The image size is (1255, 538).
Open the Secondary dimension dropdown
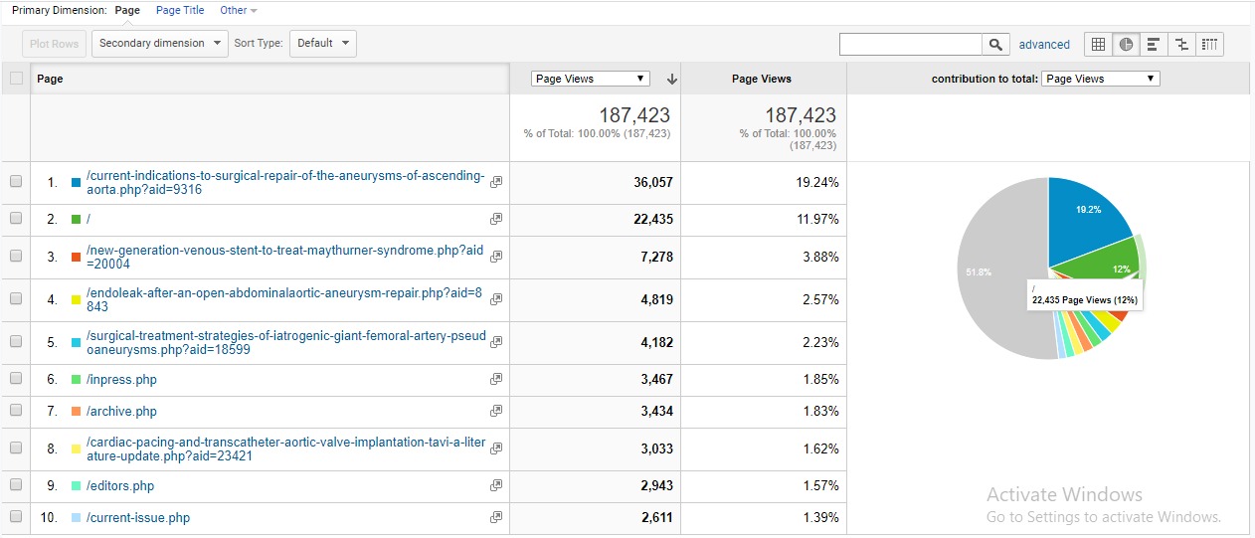pyautogui.click(x=159, y=44)
